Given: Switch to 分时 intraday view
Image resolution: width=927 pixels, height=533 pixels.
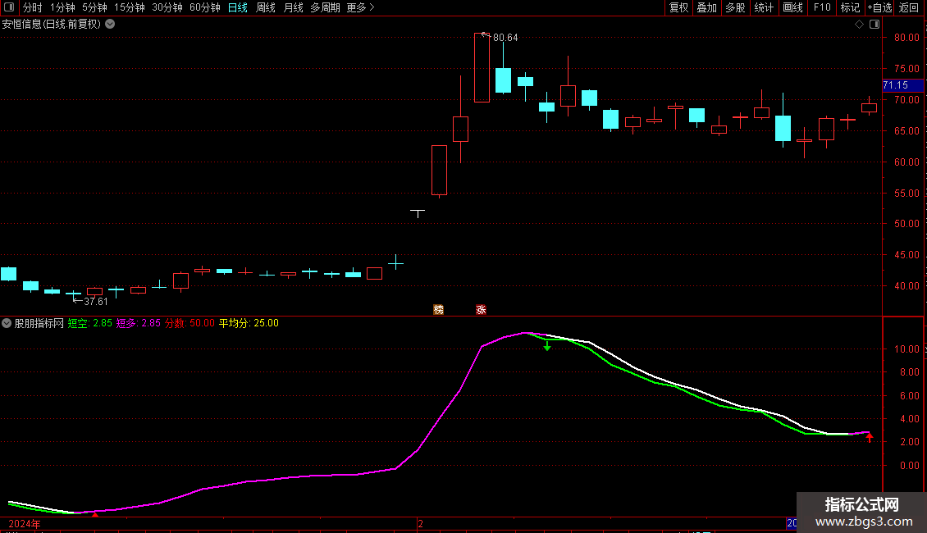Looking at the screenshot, I should (33, 7).
